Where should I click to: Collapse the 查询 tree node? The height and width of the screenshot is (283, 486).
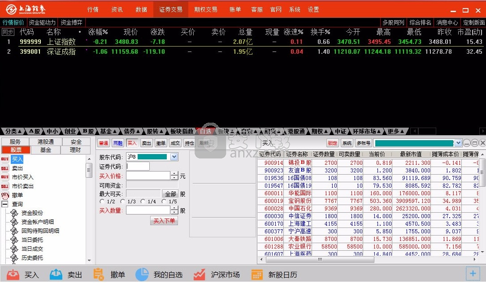coord(5,204)
